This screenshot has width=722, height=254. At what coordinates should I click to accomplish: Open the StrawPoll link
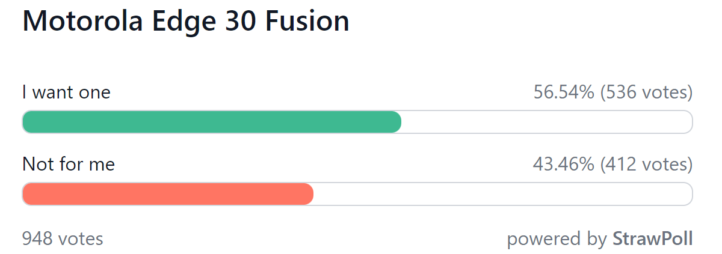(x=653, y=239)
